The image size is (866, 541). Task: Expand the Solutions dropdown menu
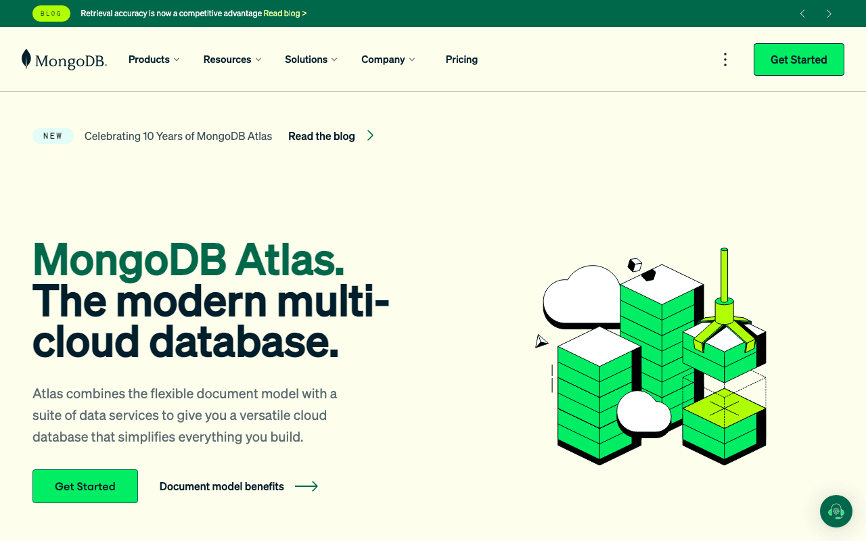pyautogui.click(x=311, y=60)
